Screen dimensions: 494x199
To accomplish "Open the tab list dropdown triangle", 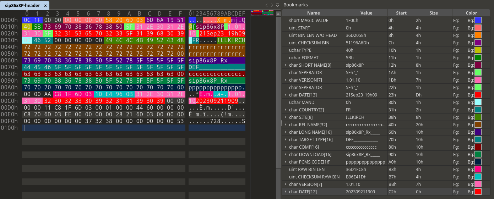I will click(x=278, y=5).
